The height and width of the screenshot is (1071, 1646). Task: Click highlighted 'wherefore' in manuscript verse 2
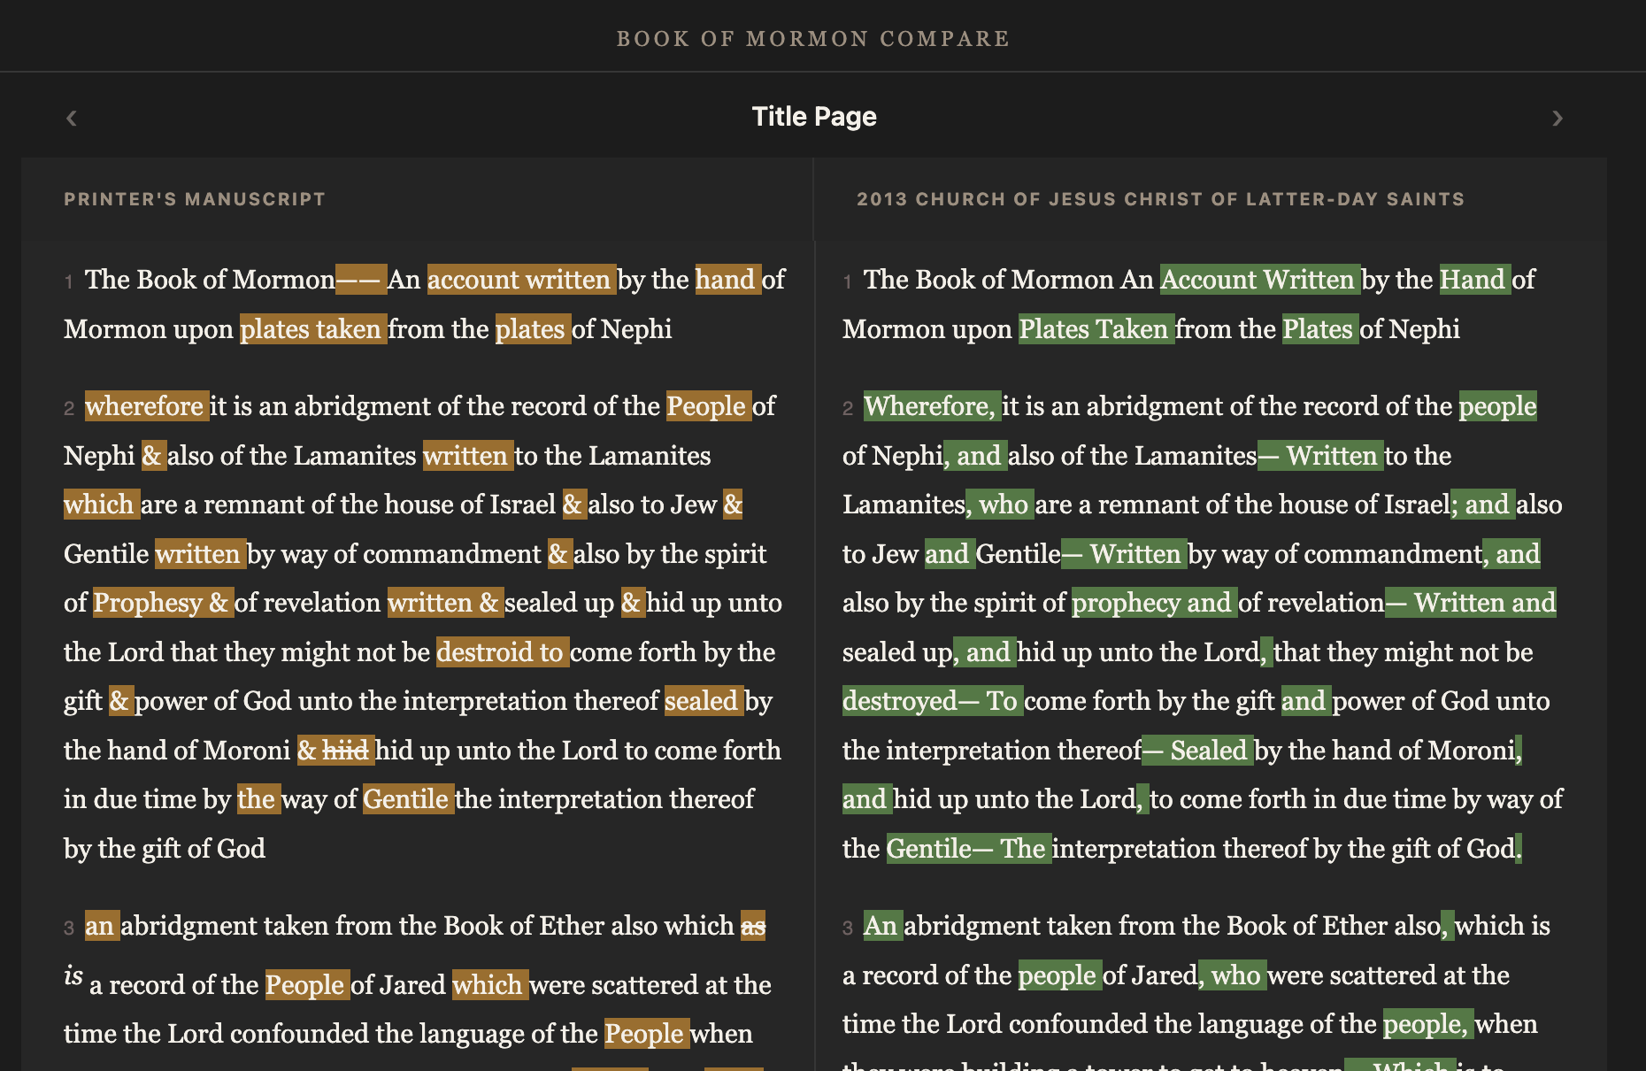point(147,406)
